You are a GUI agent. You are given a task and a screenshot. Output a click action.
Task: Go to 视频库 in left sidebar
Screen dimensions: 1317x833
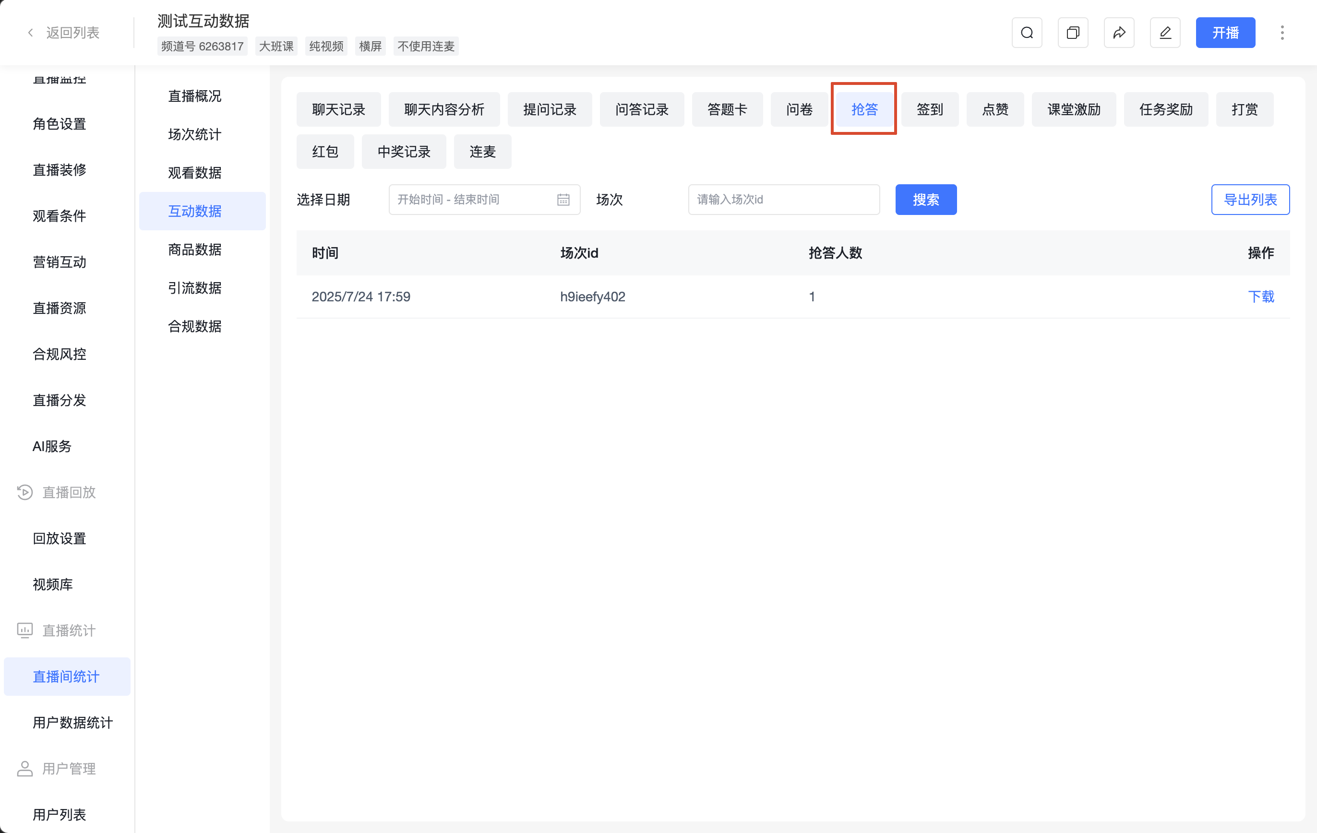52,585
